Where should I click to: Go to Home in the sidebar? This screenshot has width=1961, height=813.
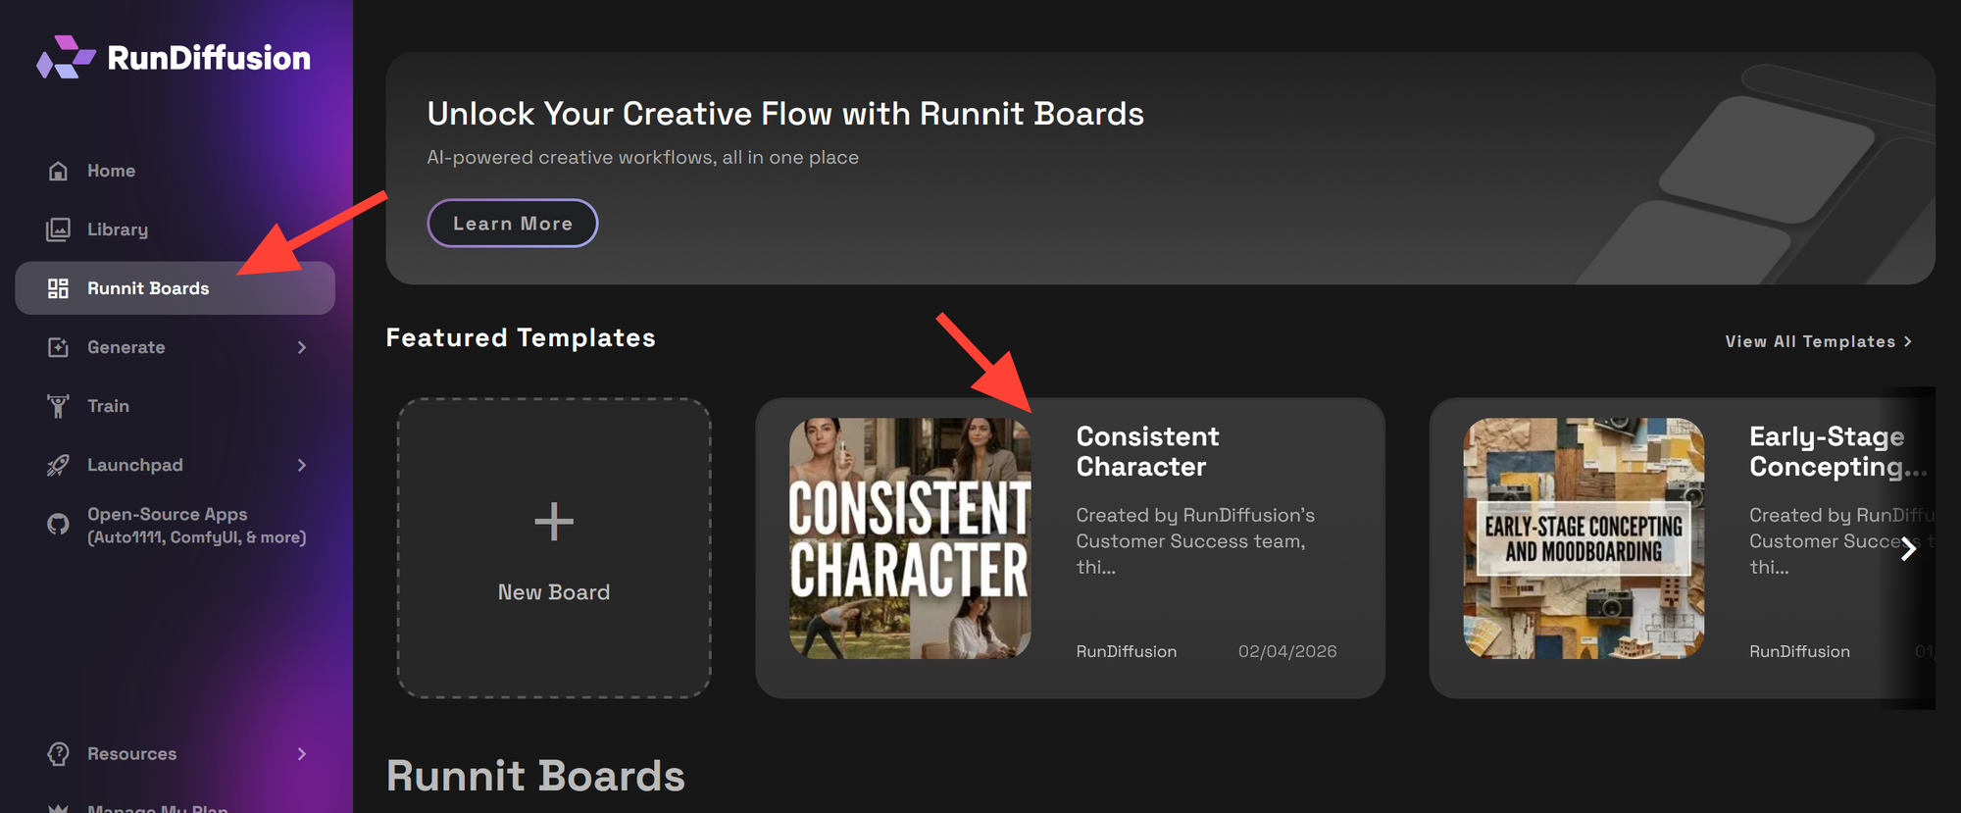click(x=176, y=171)
